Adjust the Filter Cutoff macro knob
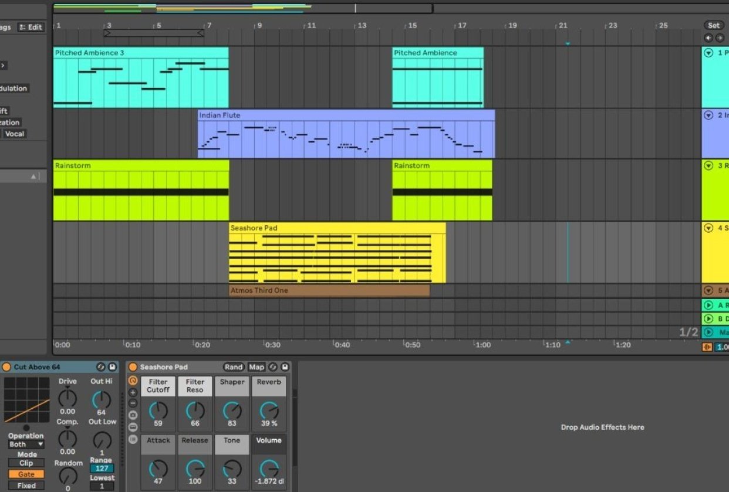Image resolution: width=729 pixels, height=492 pixels. 158,410
